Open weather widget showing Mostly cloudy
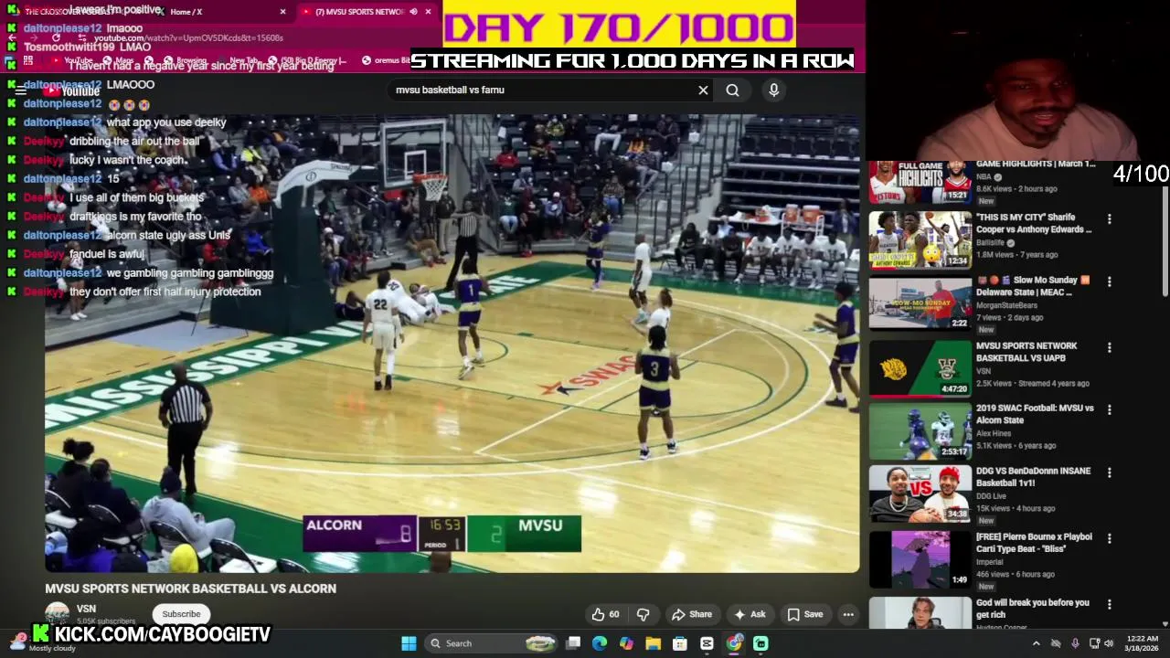1170x658 pixels. point(41,642)
